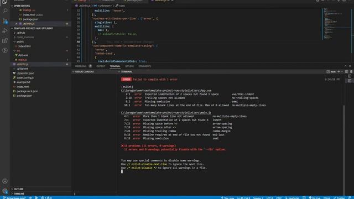Switch to the Comments panel tab
The image size is (354, 199).
[145, 66]
